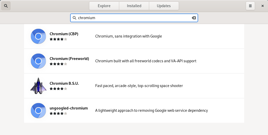Close the Software window
This screenshot has width=268, height=135.
263,6
